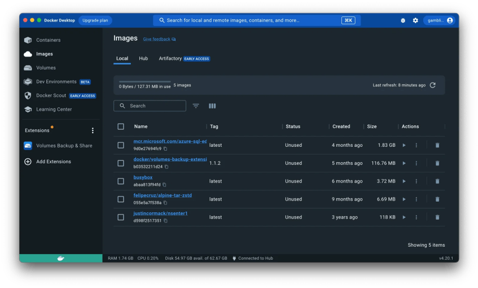The height and width of the screenshot is (288, 478).
Task: Copy the image ID d598f2517351
Action: [165, 221]
